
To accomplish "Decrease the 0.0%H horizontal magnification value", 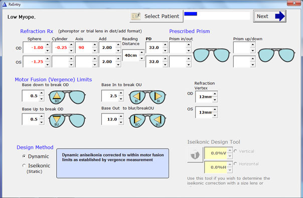I will tap(230, 170).
